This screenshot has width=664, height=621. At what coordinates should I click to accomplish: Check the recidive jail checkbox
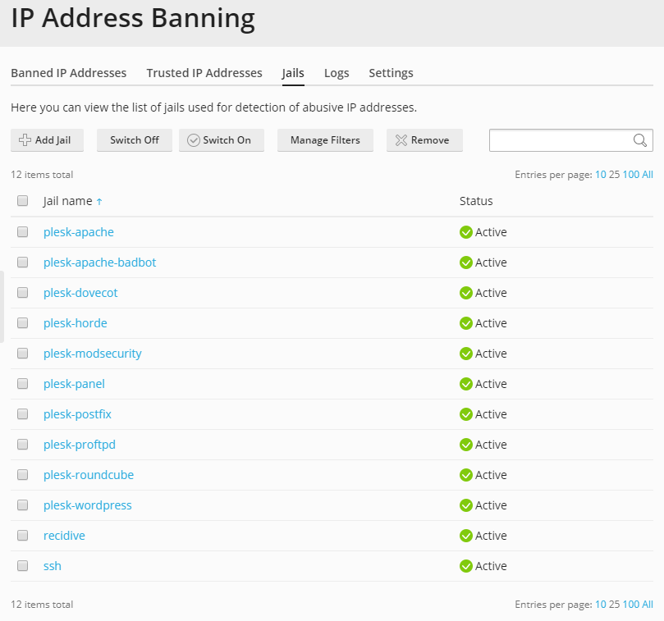point(22,535)
